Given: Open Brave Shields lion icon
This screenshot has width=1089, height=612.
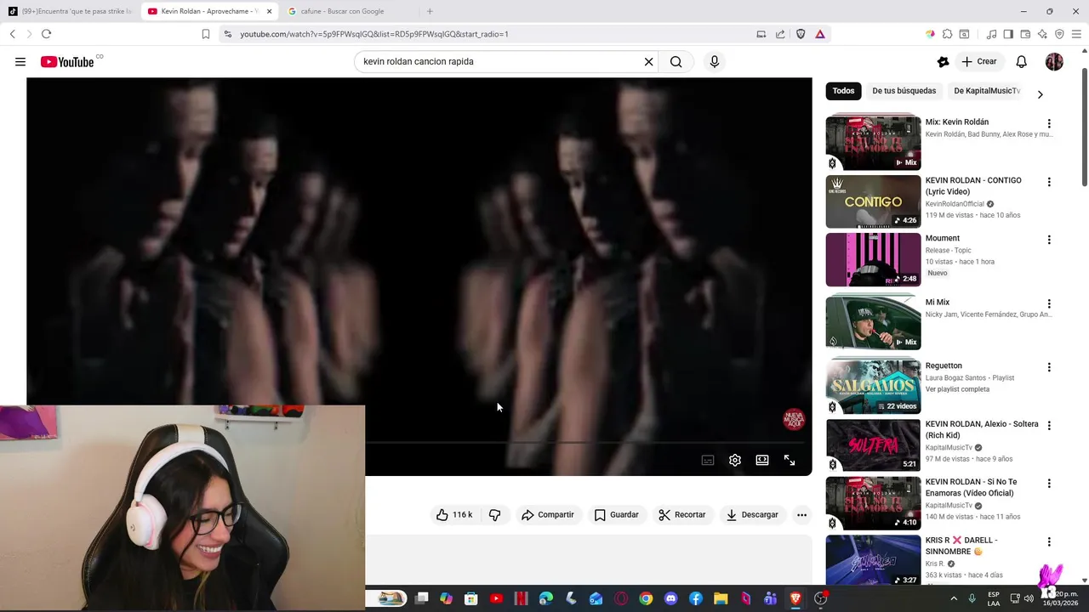Looking at the screenshot, I should point(801,34).
